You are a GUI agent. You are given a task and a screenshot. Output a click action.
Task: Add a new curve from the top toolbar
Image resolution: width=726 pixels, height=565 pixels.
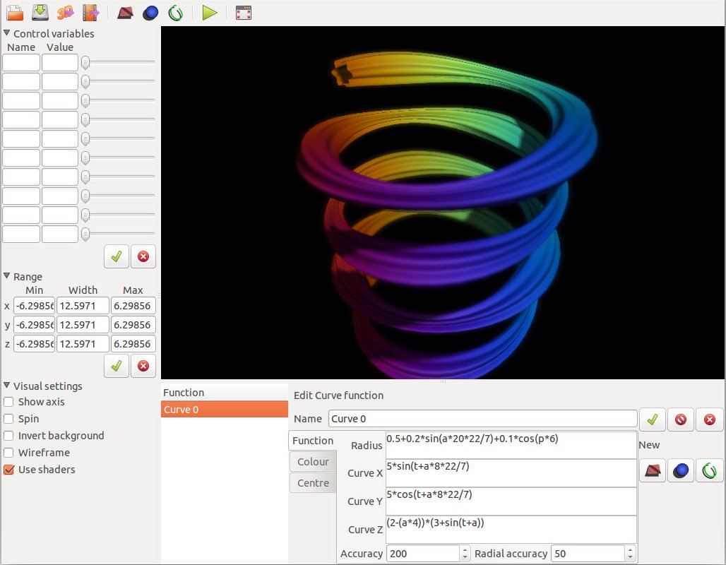tap(175, 13)
